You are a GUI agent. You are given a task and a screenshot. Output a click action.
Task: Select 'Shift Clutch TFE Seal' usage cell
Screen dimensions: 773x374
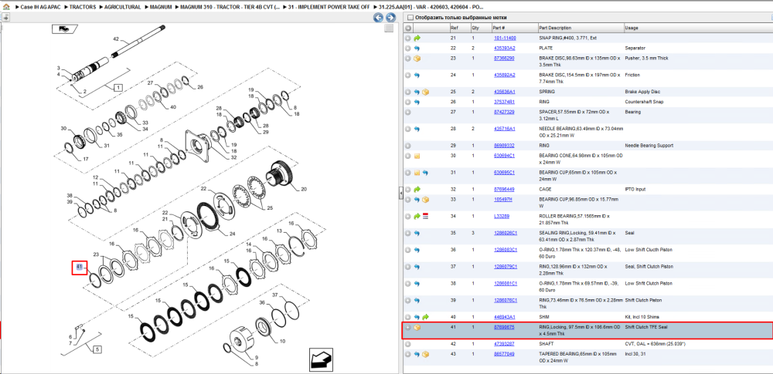[645, 327]
